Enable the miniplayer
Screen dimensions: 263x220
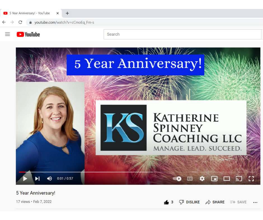click(x=214, y=179)
